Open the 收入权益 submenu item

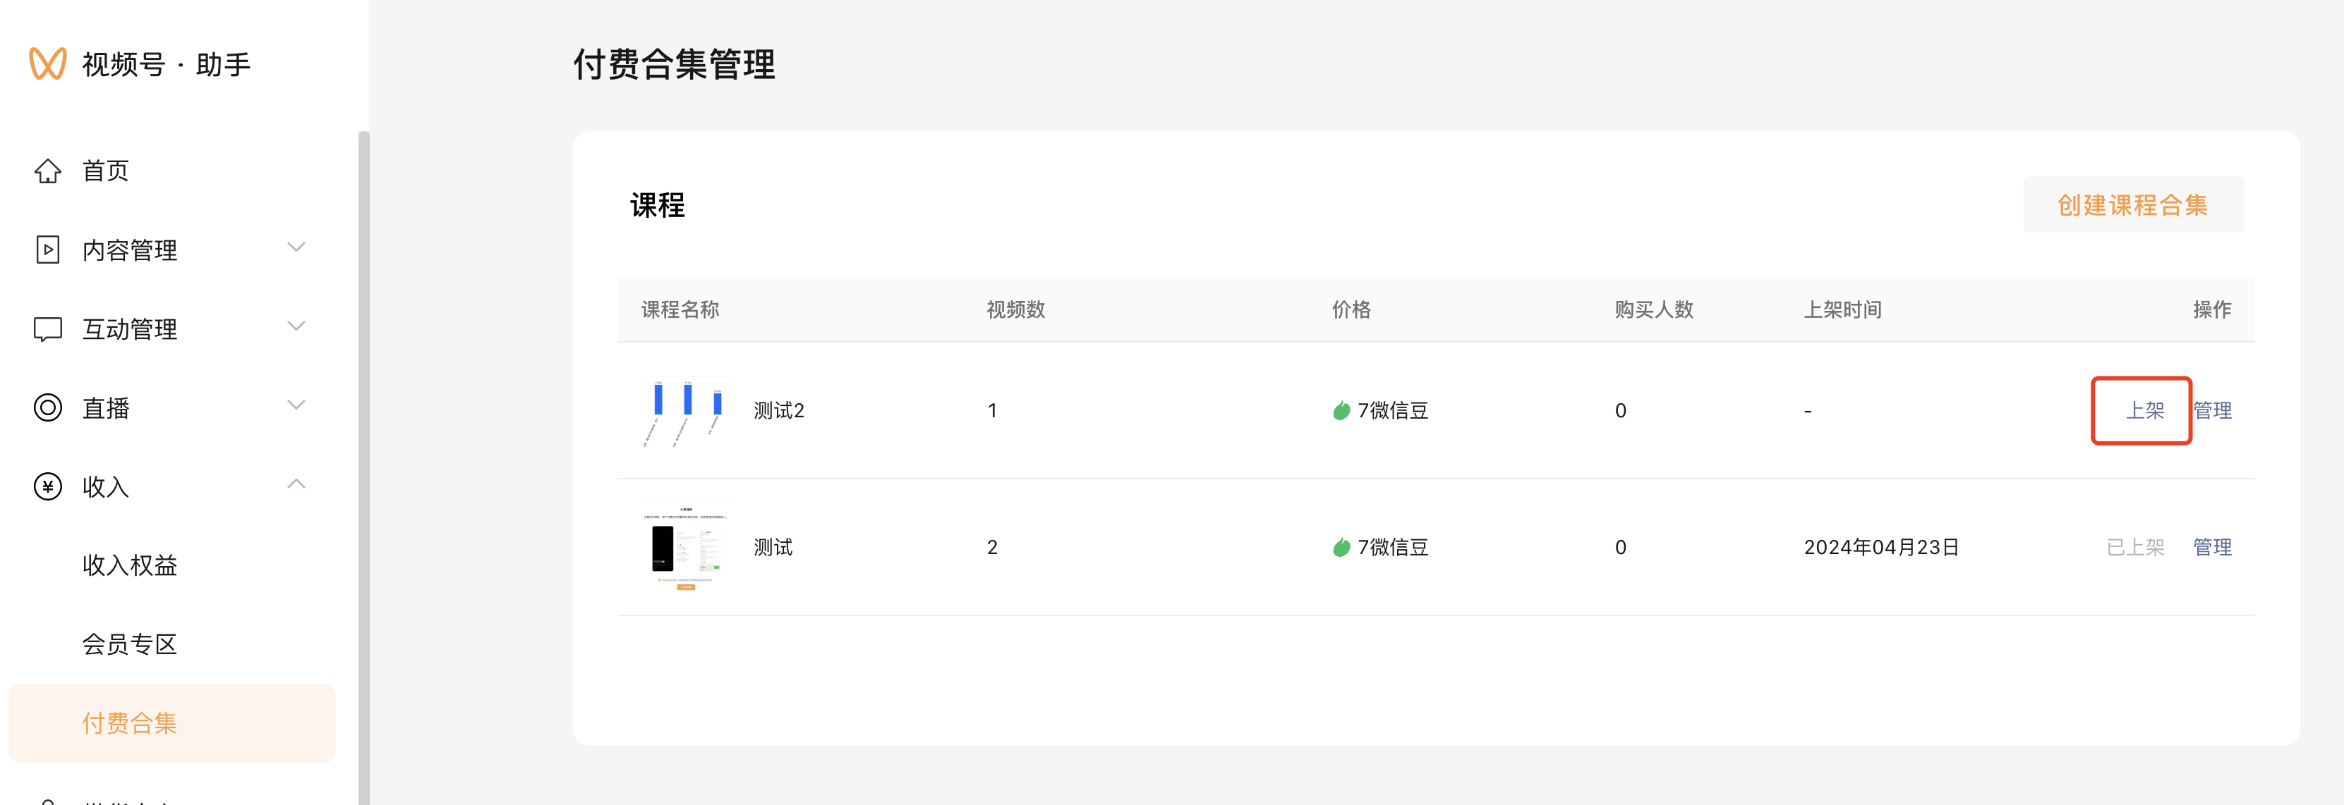click(129, 566)
